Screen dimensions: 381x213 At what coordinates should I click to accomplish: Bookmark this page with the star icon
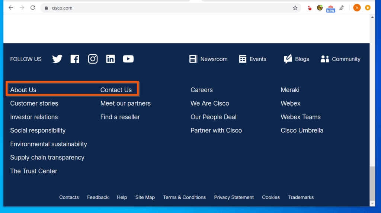coord(295,8)
